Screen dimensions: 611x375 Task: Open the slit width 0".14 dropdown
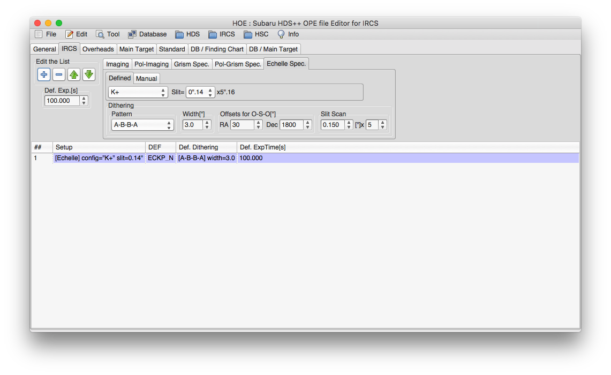(200, 92)
